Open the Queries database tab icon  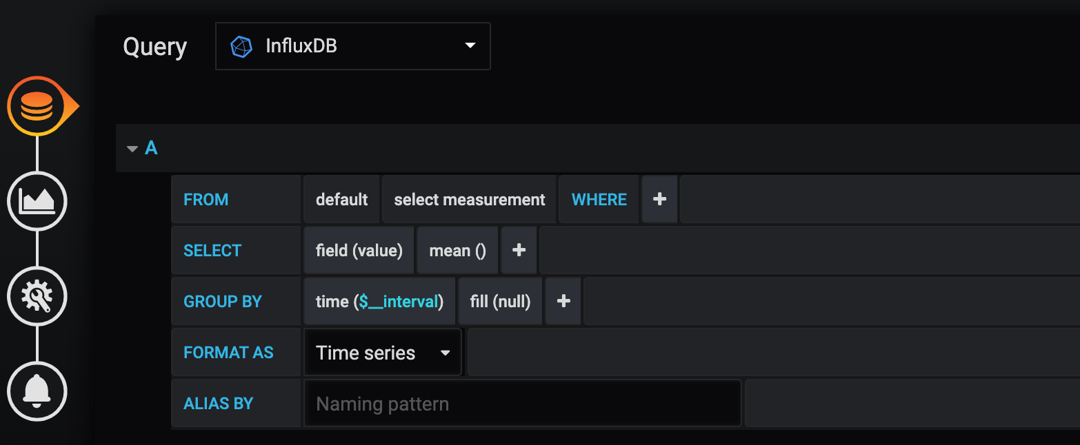coord(37,106)
